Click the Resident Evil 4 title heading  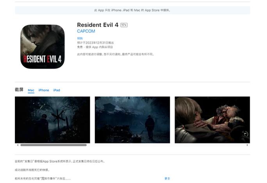[x=98, y=25]
